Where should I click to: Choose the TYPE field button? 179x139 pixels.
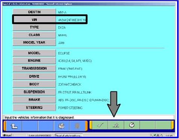tap(34, 27)
